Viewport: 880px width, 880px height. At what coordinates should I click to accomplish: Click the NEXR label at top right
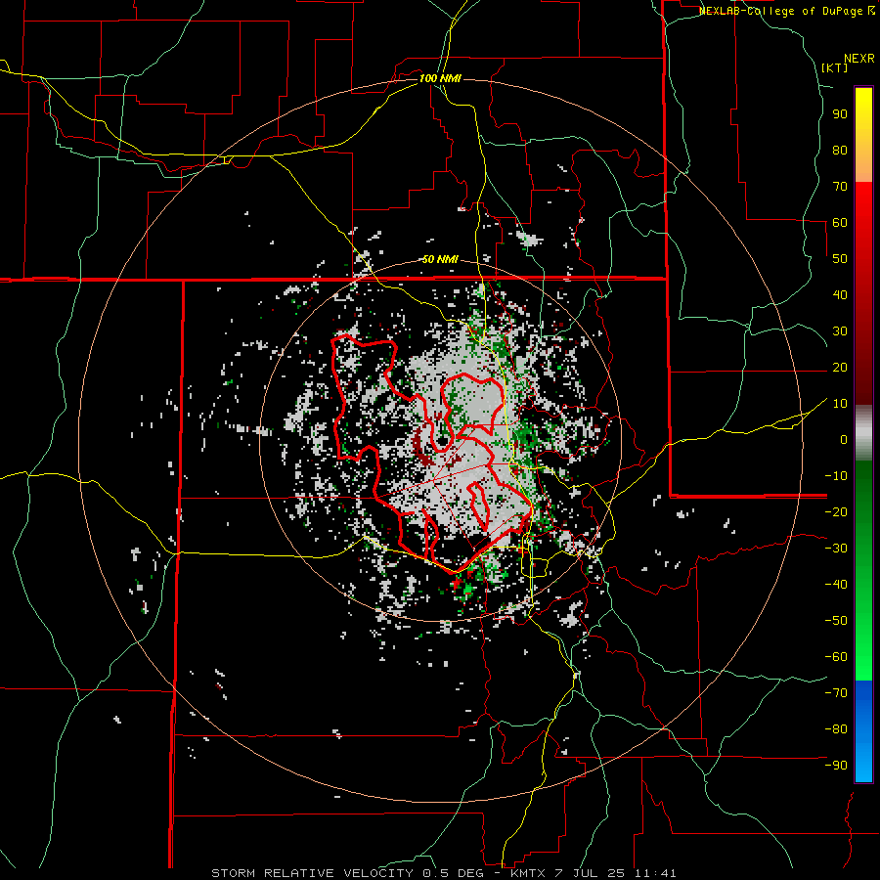point(859,59)
